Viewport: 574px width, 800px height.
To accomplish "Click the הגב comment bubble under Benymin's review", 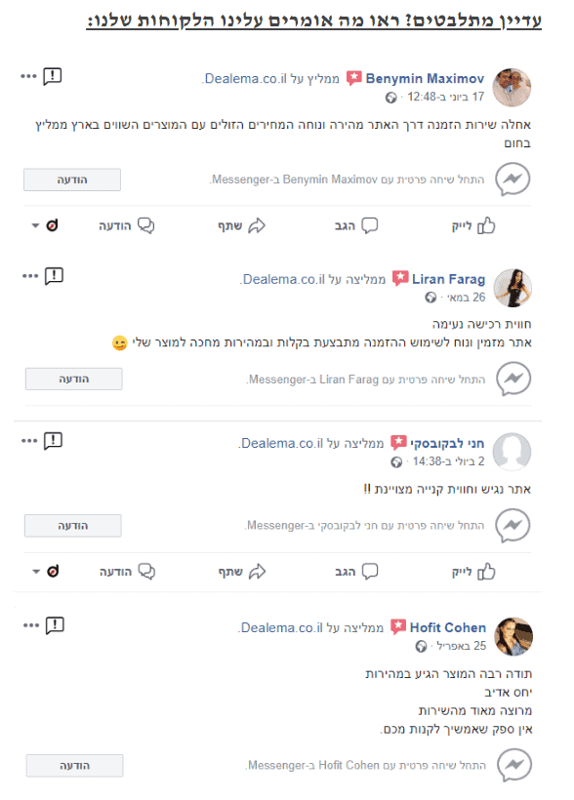I will 370,225.
